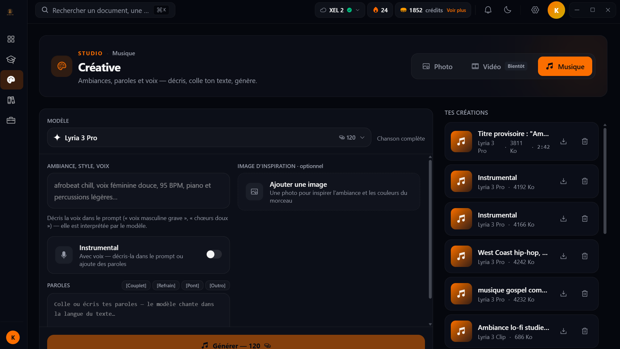620x349 pixels.
Task: Switch to the Photo tab
Action: [438, 67]
